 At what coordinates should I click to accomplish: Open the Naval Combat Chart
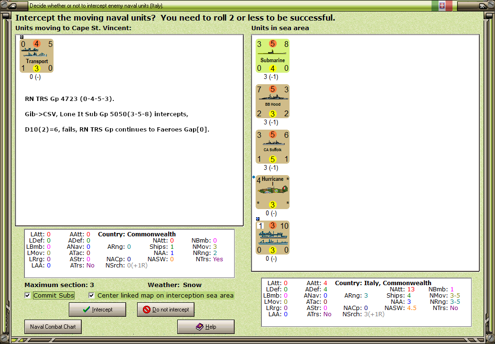pyautogui.click(x=53, y=326)
